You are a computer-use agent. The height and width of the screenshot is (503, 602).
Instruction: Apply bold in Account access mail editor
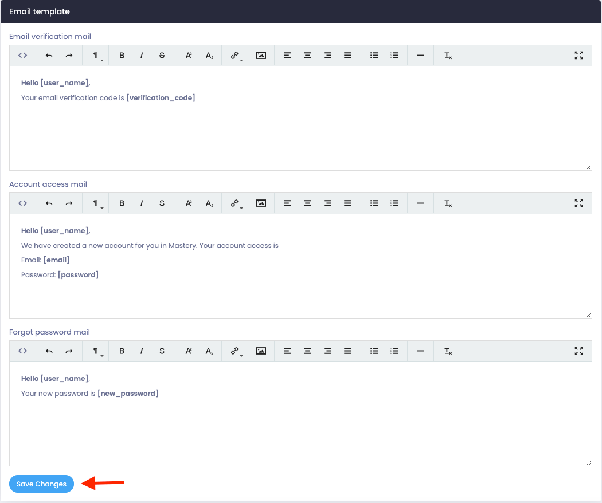(122, 203)
